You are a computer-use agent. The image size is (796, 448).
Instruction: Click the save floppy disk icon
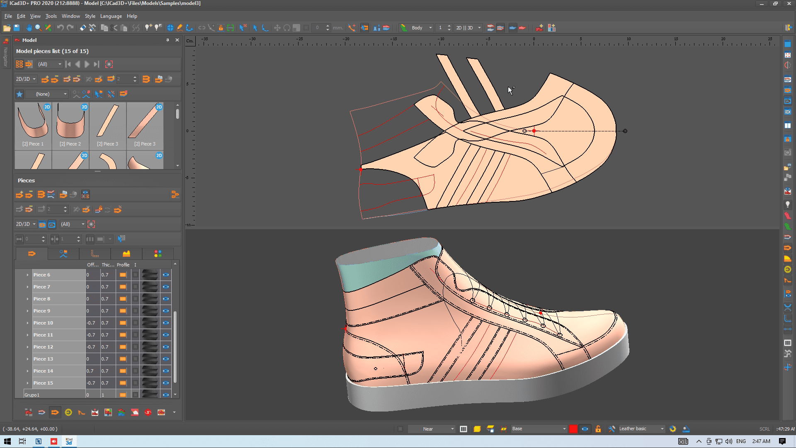point(17,28)
